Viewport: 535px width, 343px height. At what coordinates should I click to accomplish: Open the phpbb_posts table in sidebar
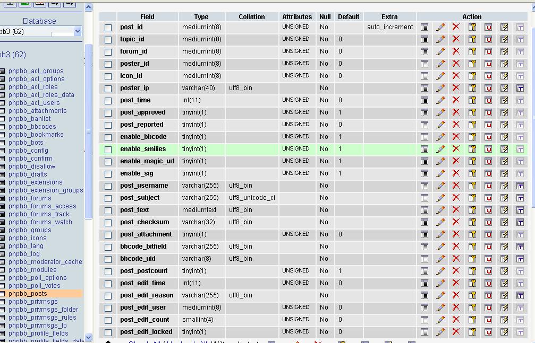click(28, 294)
